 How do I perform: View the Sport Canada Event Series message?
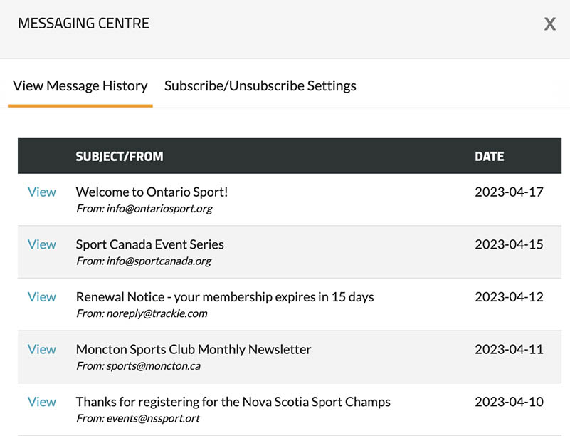[x=41, y=244]
